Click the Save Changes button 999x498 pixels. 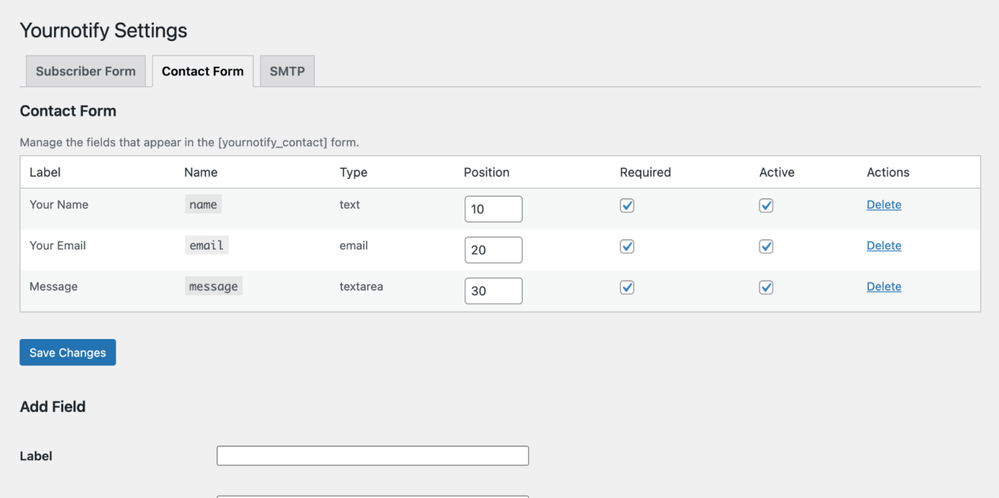point(67,352)
